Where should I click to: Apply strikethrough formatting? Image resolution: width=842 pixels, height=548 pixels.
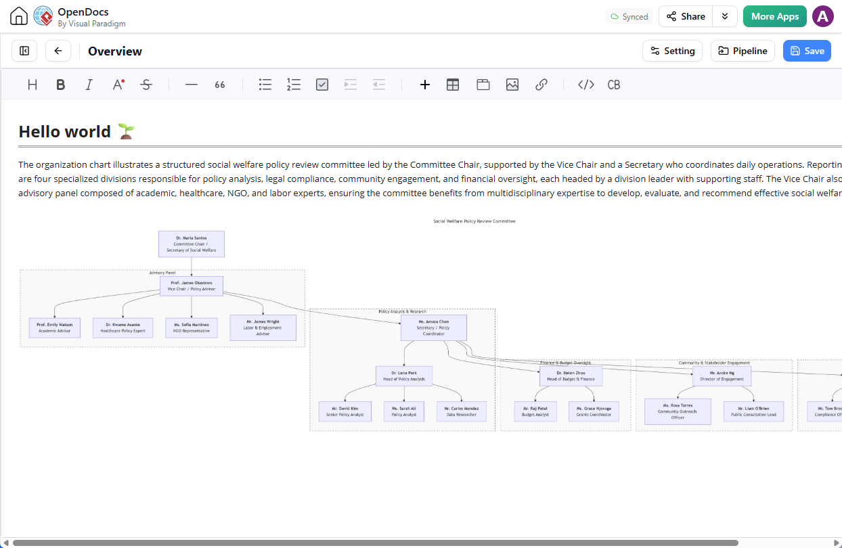[x=146, y=85]
